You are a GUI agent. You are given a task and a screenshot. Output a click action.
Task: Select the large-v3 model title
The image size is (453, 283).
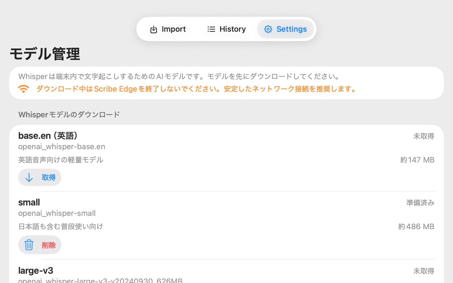(x=36, y=271)
